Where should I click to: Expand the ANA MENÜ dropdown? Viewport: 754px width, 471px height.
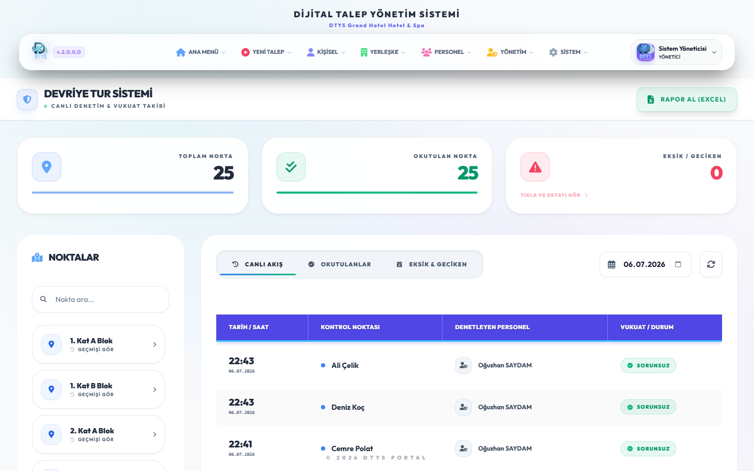224,52
